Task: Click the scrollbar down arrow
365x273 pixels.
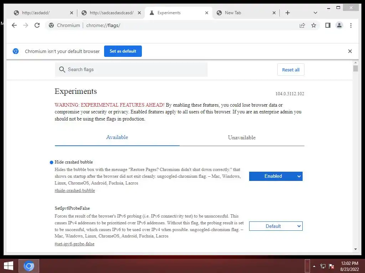Action: [x=355, y=249]
